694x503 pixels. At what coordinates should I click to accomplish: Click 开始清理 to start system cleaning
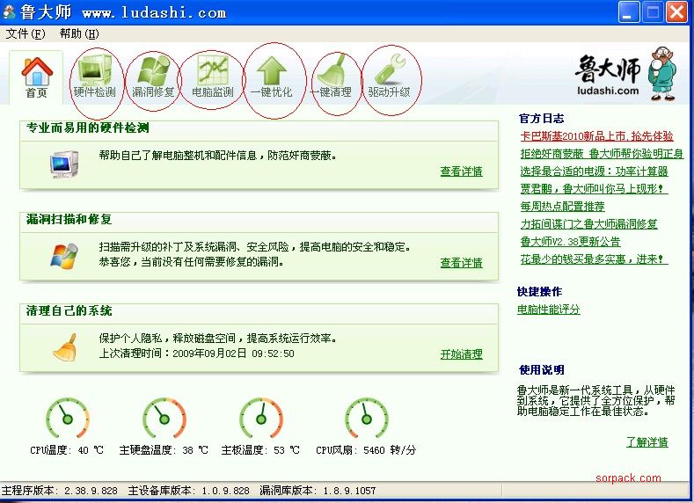461,354
